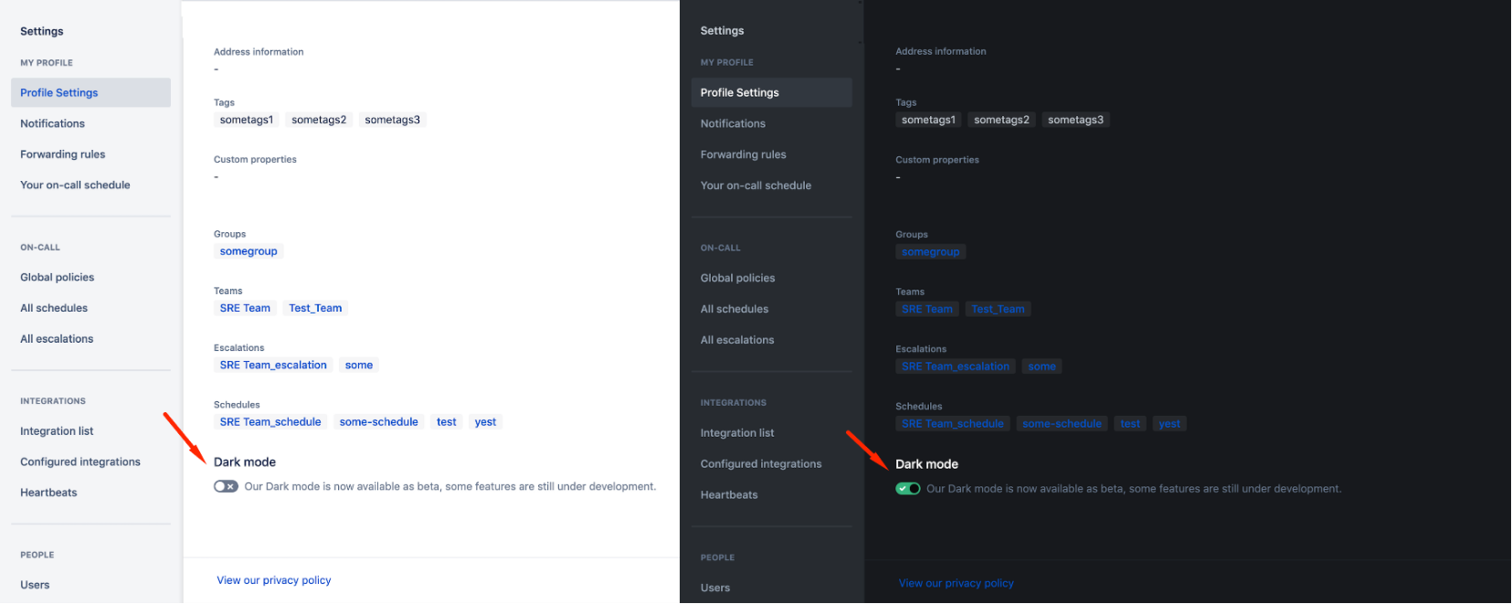Click the 'yest' schedule link in dark theme
The width and height of the screenshot is (1512, 604).
tap(1169, 424)
